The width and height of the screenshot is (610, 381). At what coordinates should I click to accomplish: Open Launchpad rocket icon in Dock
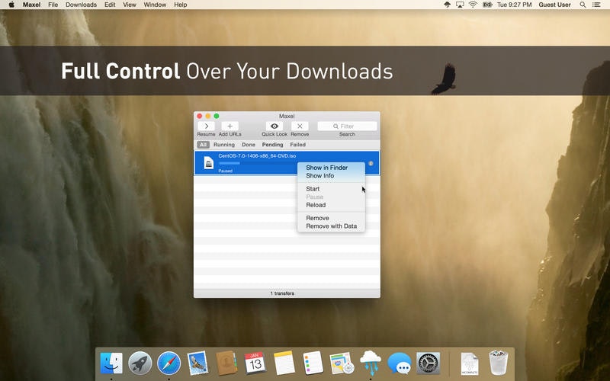coord(140,363)
